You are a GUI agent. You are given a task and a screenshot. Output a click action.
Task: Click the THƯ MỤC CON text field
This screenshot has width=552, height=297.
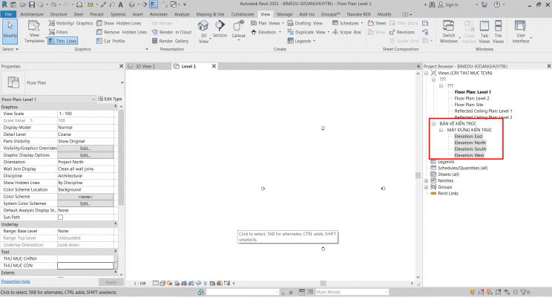pos(85,265)
